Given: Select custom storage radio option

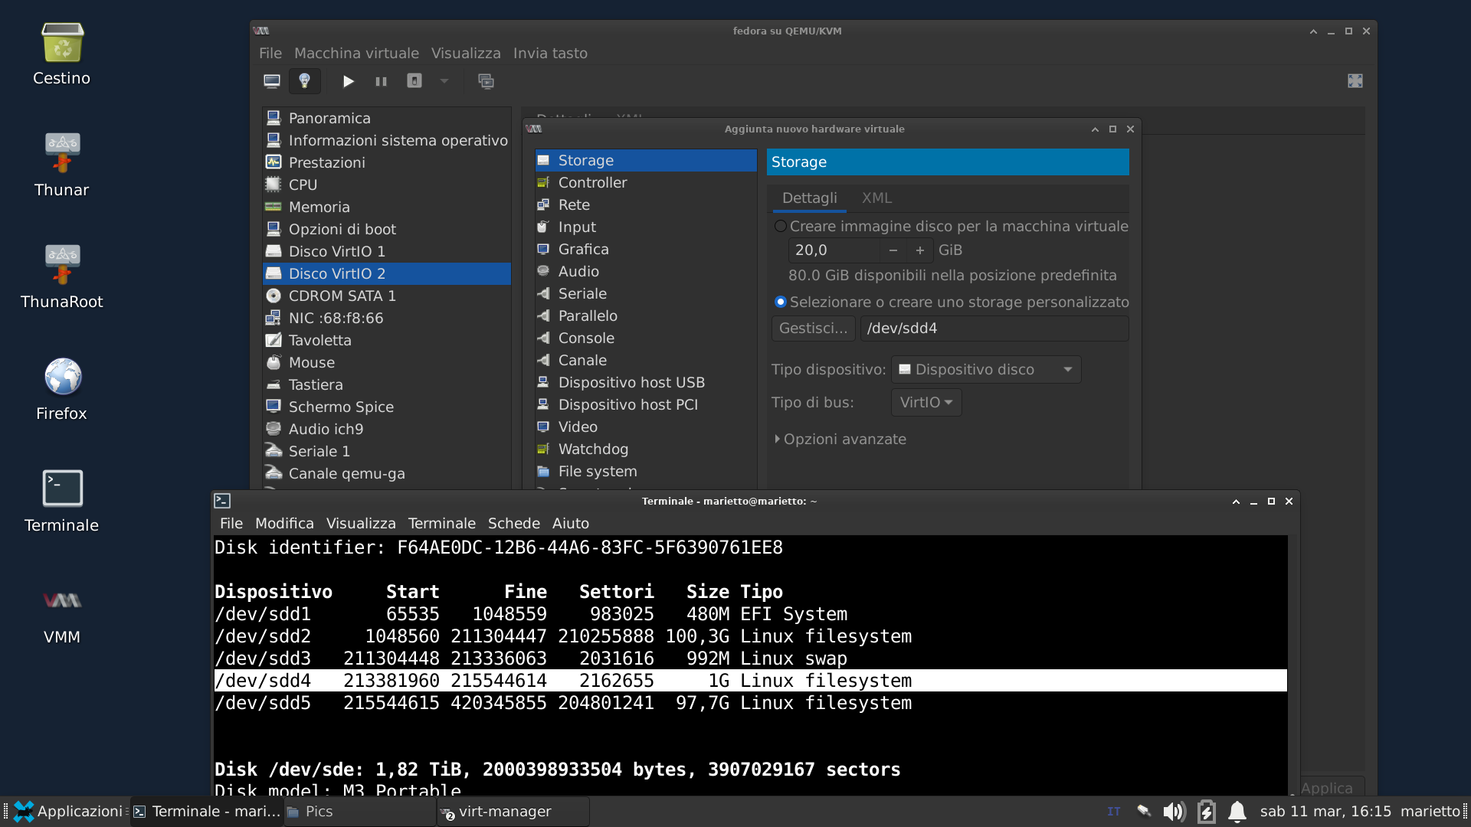Looking at the screenshot, I should (781, 302).
